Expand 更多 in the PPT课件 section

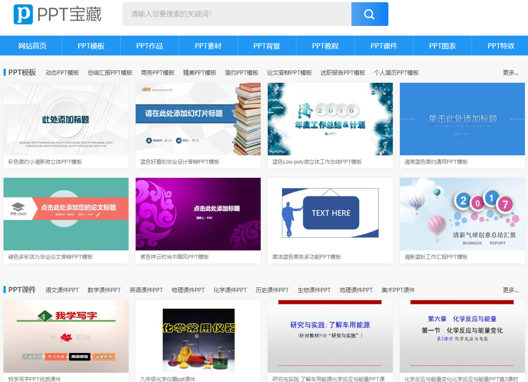(510, 290)
